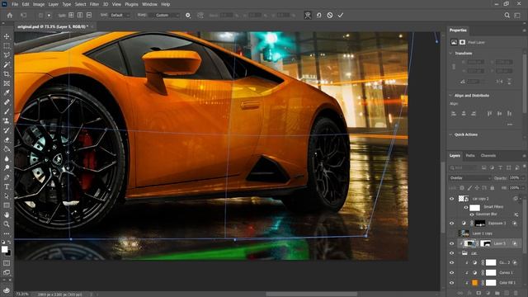This screenshot has width=528, height=297.
Task: Select the Paint Bucket tool
Action: (x=7, y=148)
